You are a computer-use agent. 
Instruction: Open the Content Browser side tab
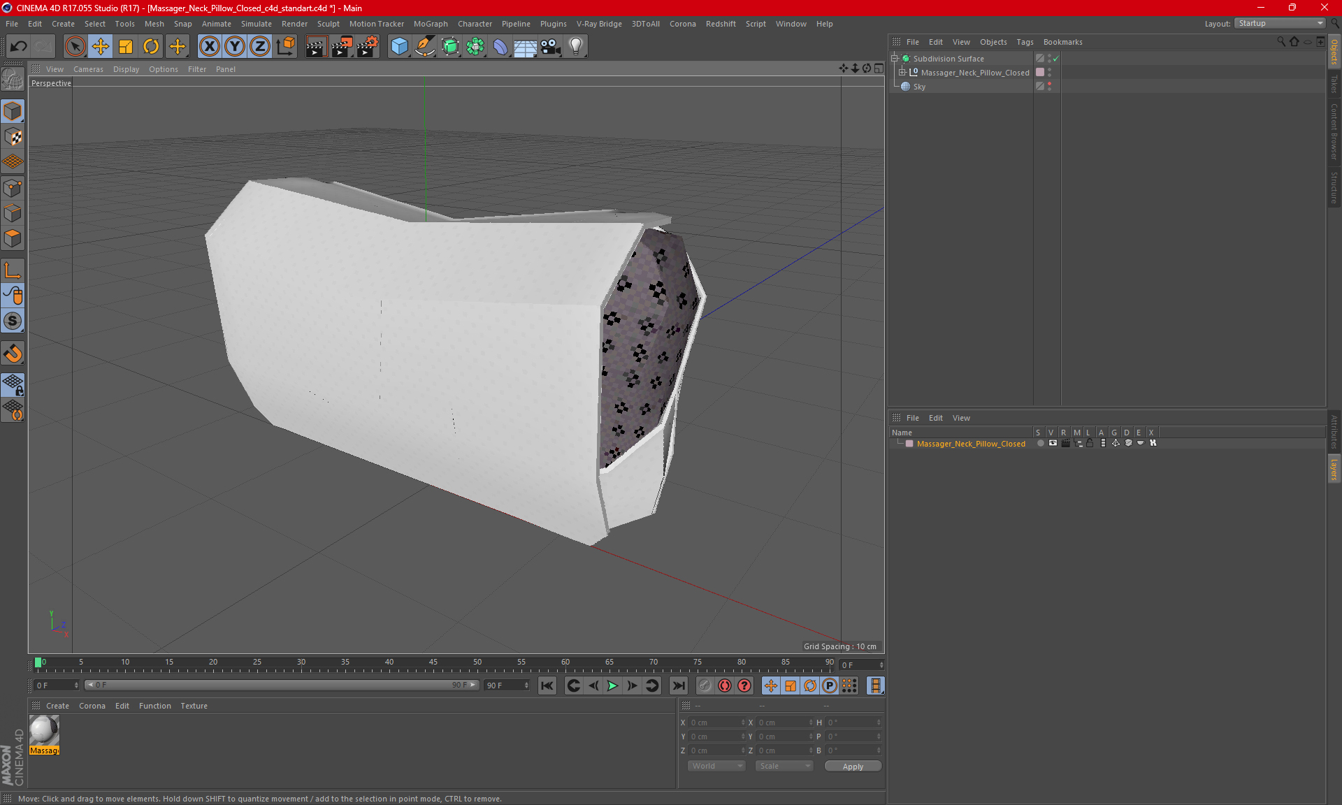1334,131
